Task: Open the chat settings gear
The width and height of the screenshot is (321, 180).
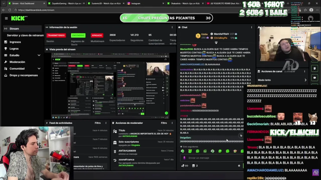Action: [239, 165]
